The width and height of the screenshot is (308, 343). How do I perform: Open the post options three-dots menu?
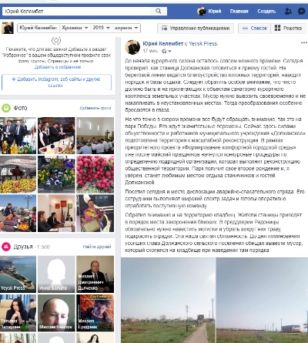coord(303,42)
